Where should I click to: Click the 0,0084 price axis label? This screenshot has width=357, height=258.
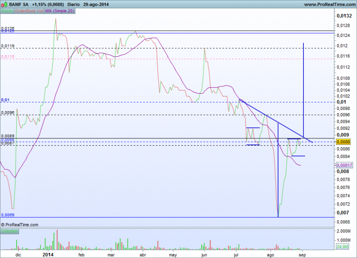pos(343,157)
